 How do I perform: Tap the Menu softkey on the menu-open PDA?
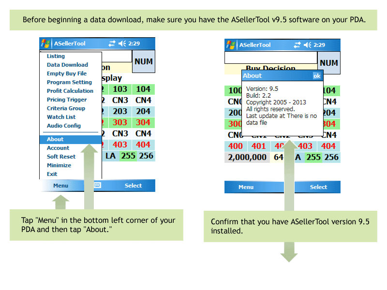click(61, 186)
